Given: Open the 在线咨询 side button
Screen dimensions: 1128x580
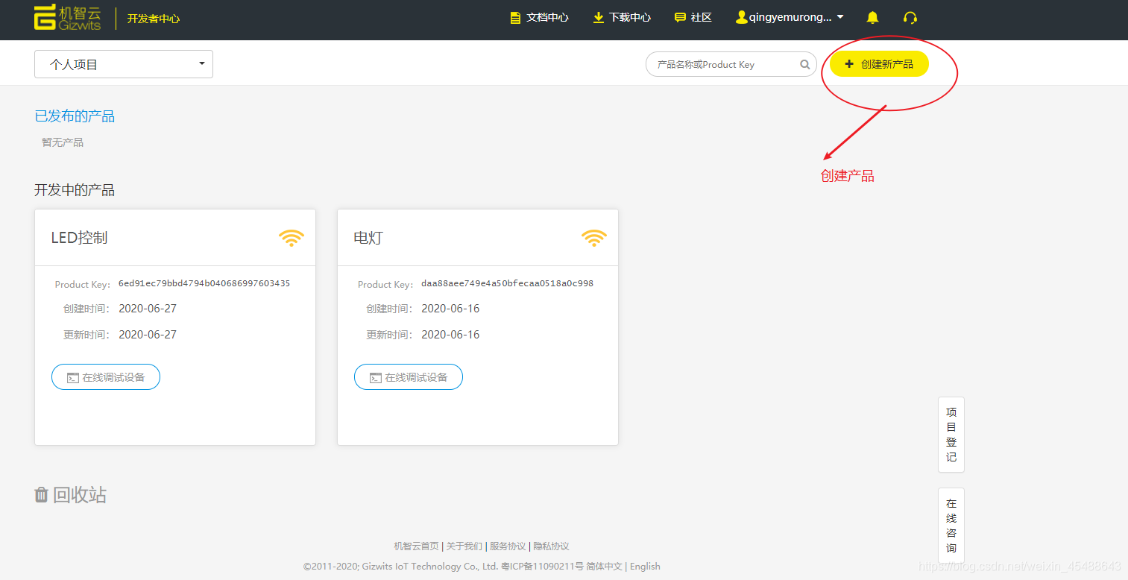Looking at the screenshot, I should (x=951, y=526).
